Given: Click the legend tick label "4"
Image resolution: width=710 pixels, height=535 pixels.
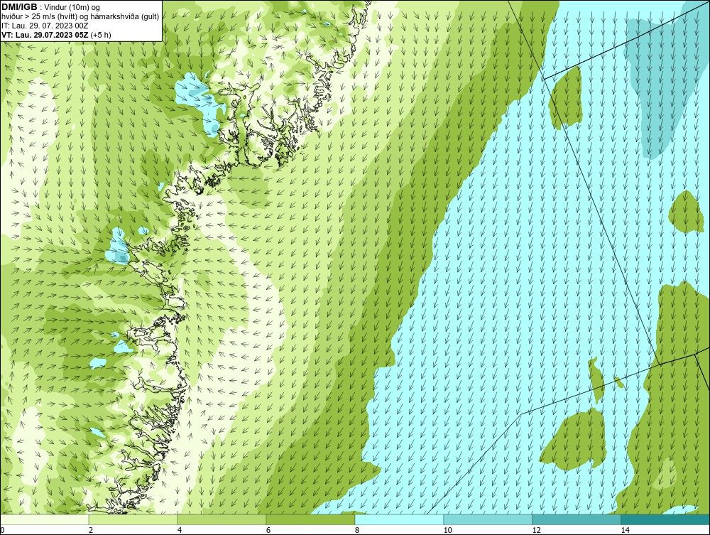Looking at the screenshot, I should (x=180, y=530).
